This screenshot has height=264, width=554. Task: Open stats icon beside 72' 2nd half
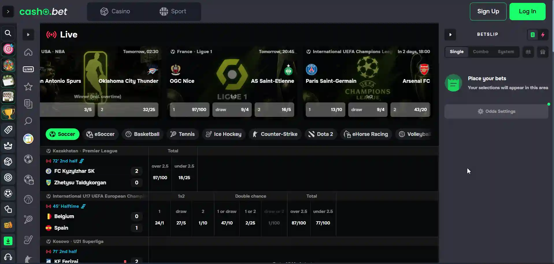(x=82, y=161)
